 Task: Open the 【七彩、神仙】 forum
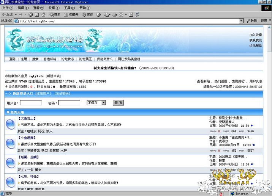click(28, 177)
